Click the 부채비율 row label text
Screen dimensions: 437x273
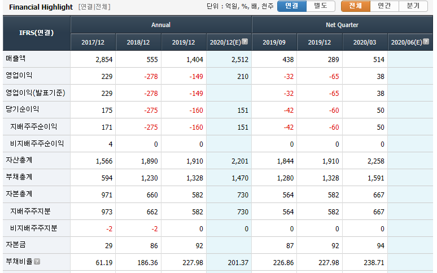point(19,261)
